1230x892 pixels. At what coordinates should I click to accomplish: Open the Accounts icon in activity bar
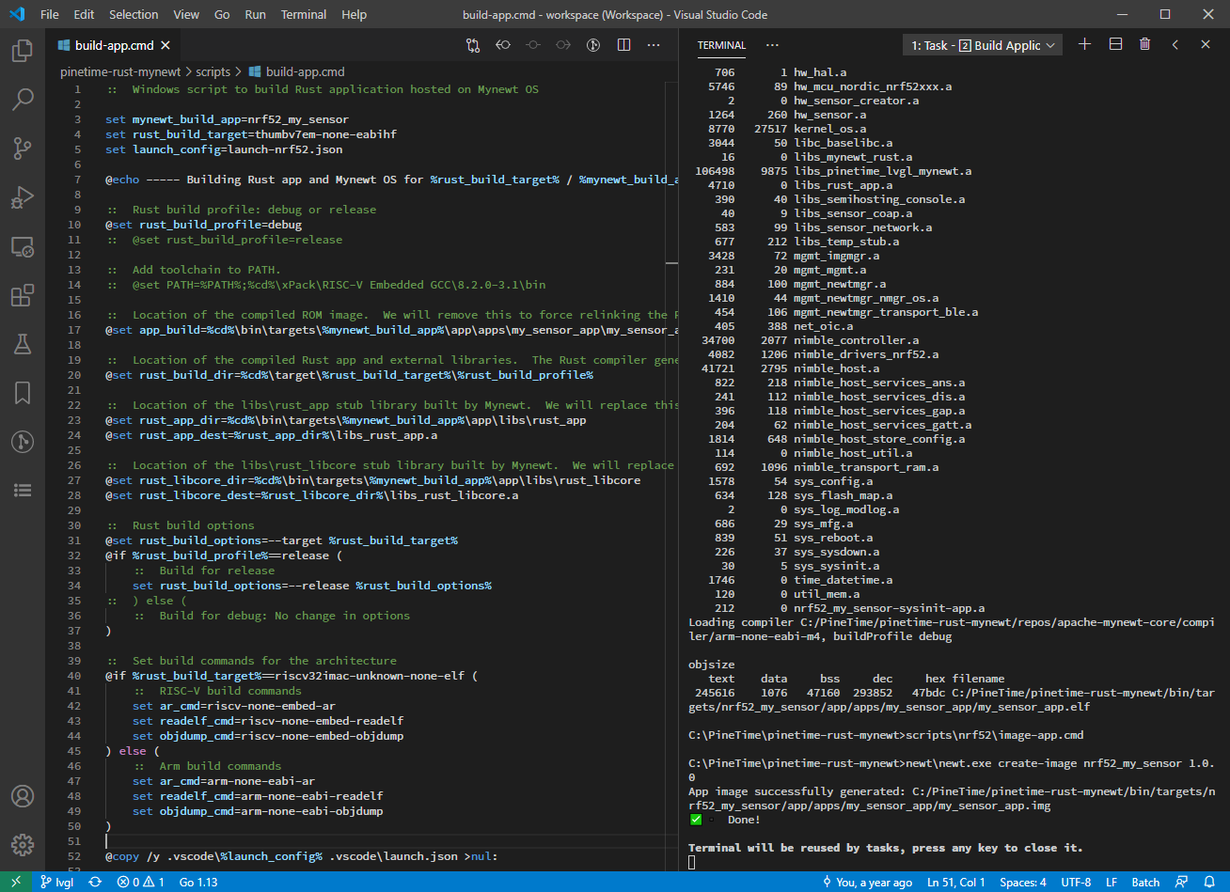click(23, 796)
